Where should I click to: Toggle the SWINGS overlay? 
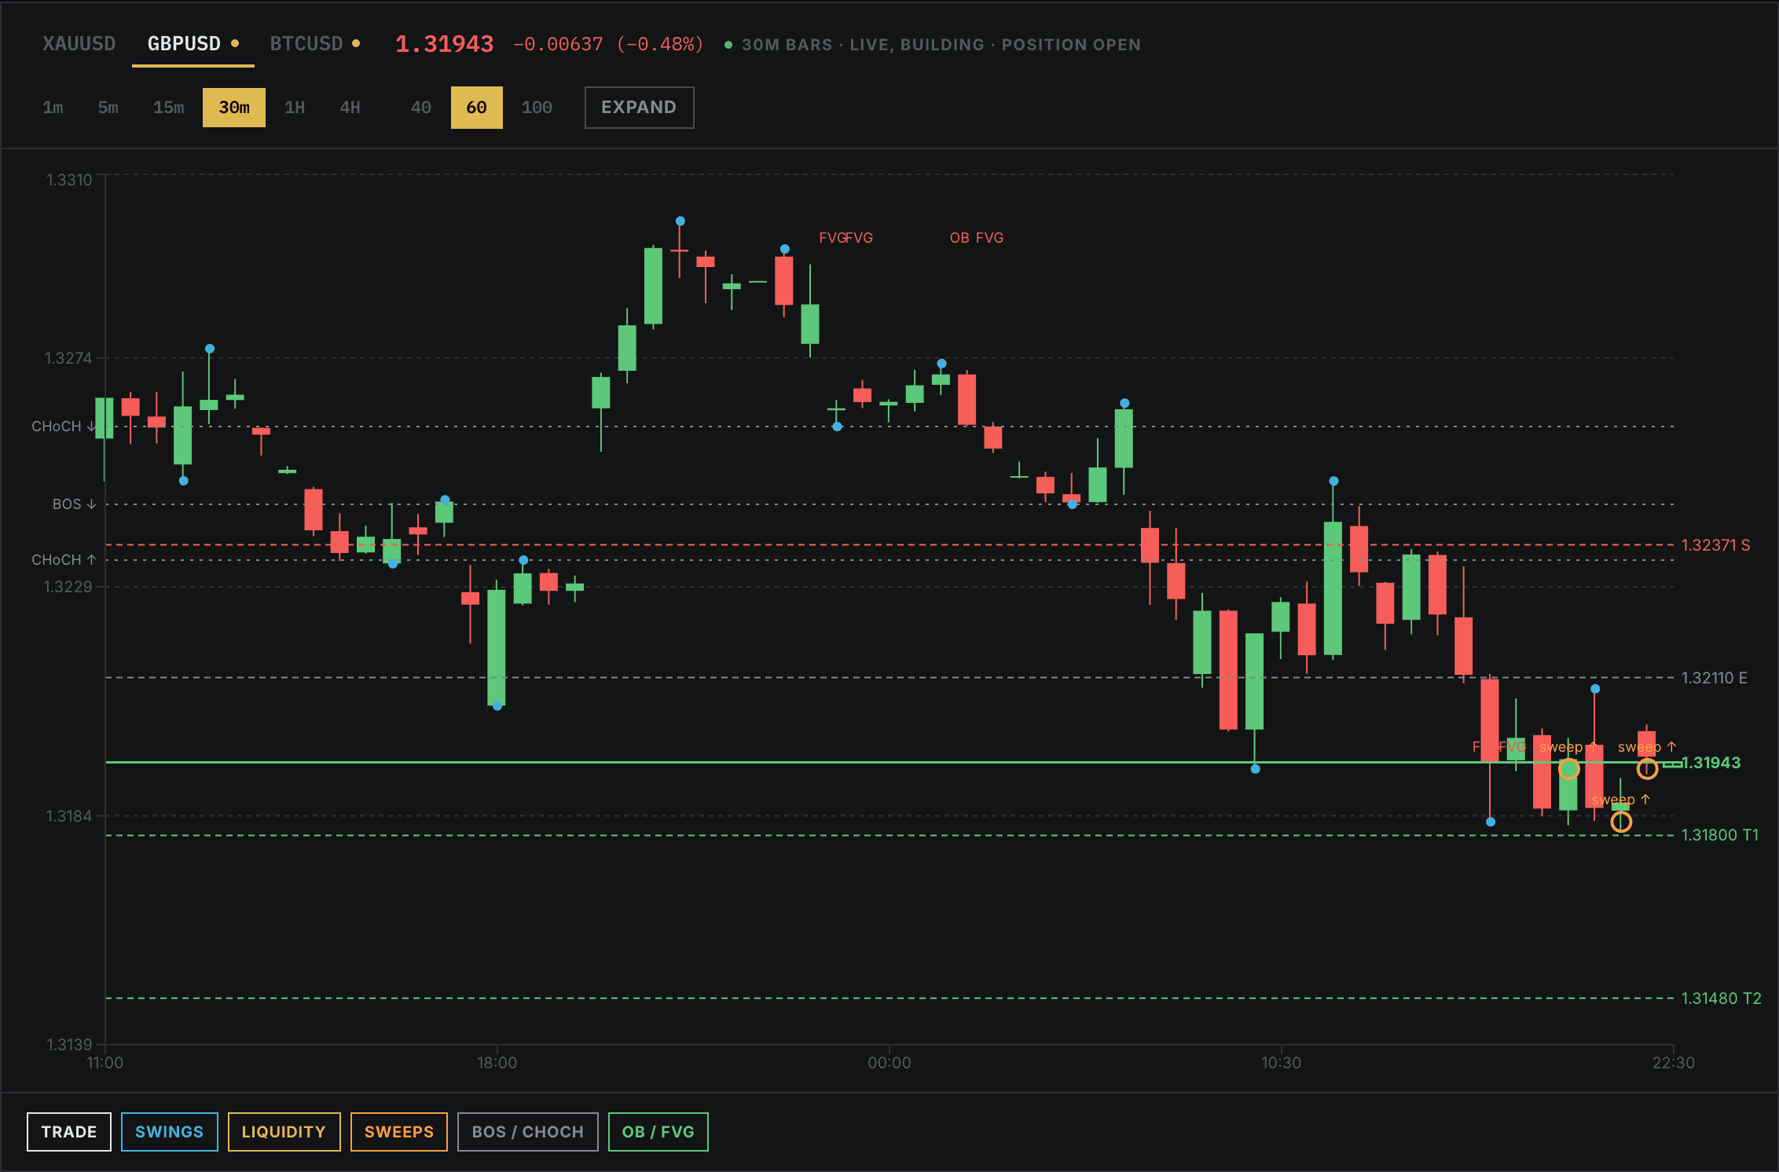[170, 1132]
